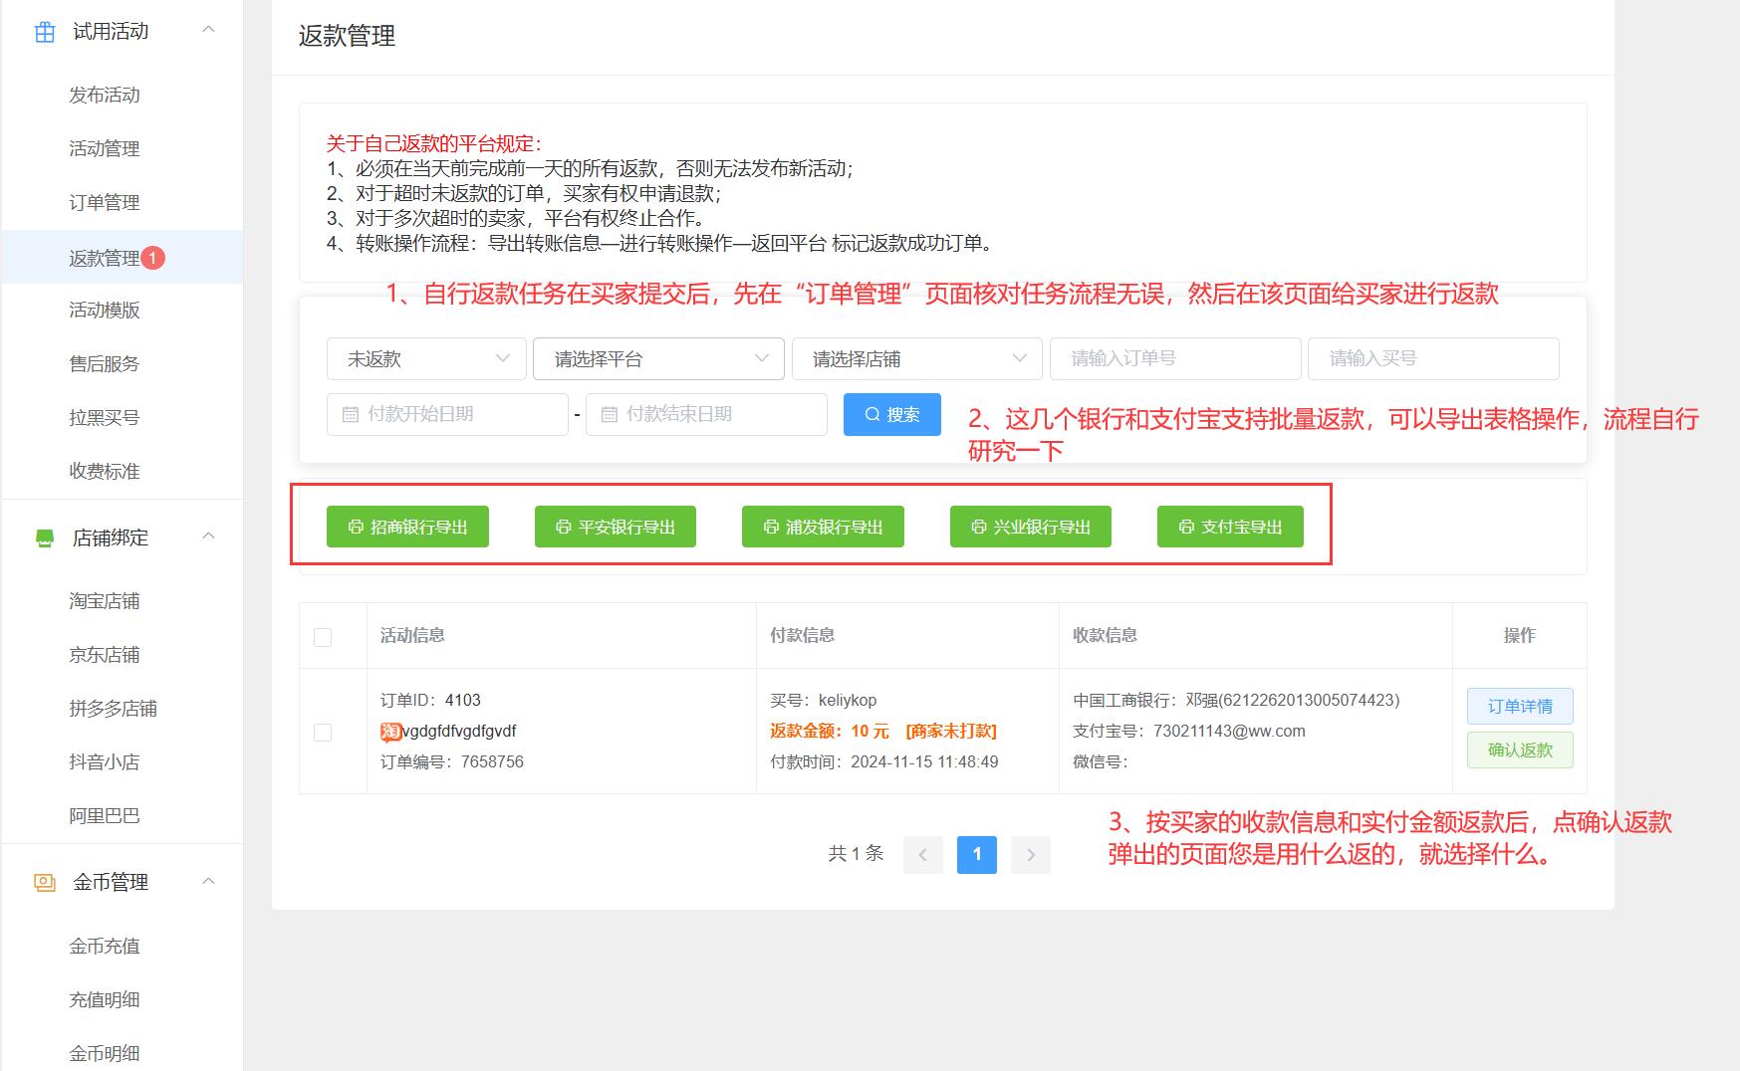Click 确认返款 for the order
The image size is (1740, 1071).
[x=1519, y=750]
